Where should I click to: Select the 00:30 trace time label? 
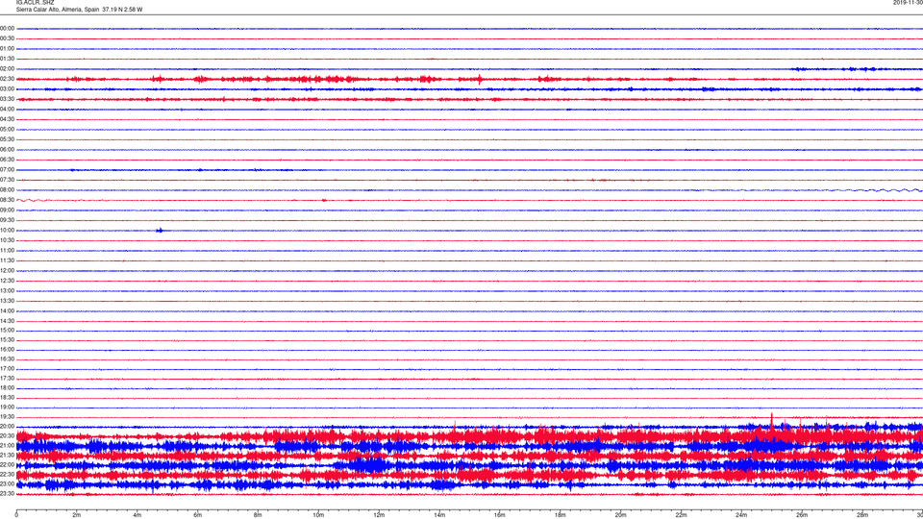(7, 38)
